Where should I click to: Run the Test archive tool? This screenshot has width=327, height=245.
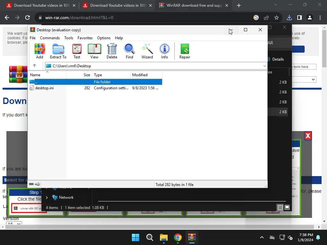(x=77, y=51)
